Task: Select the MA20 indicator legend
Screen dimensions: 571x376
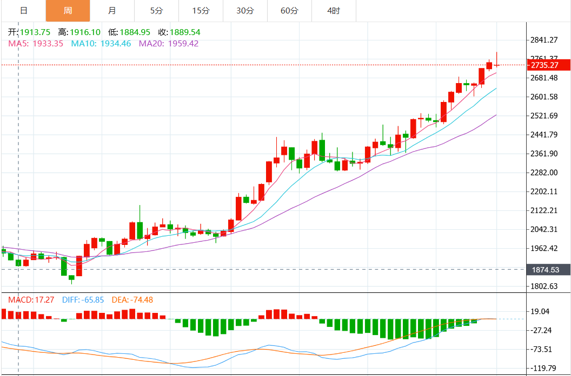Action: point(169,43)
